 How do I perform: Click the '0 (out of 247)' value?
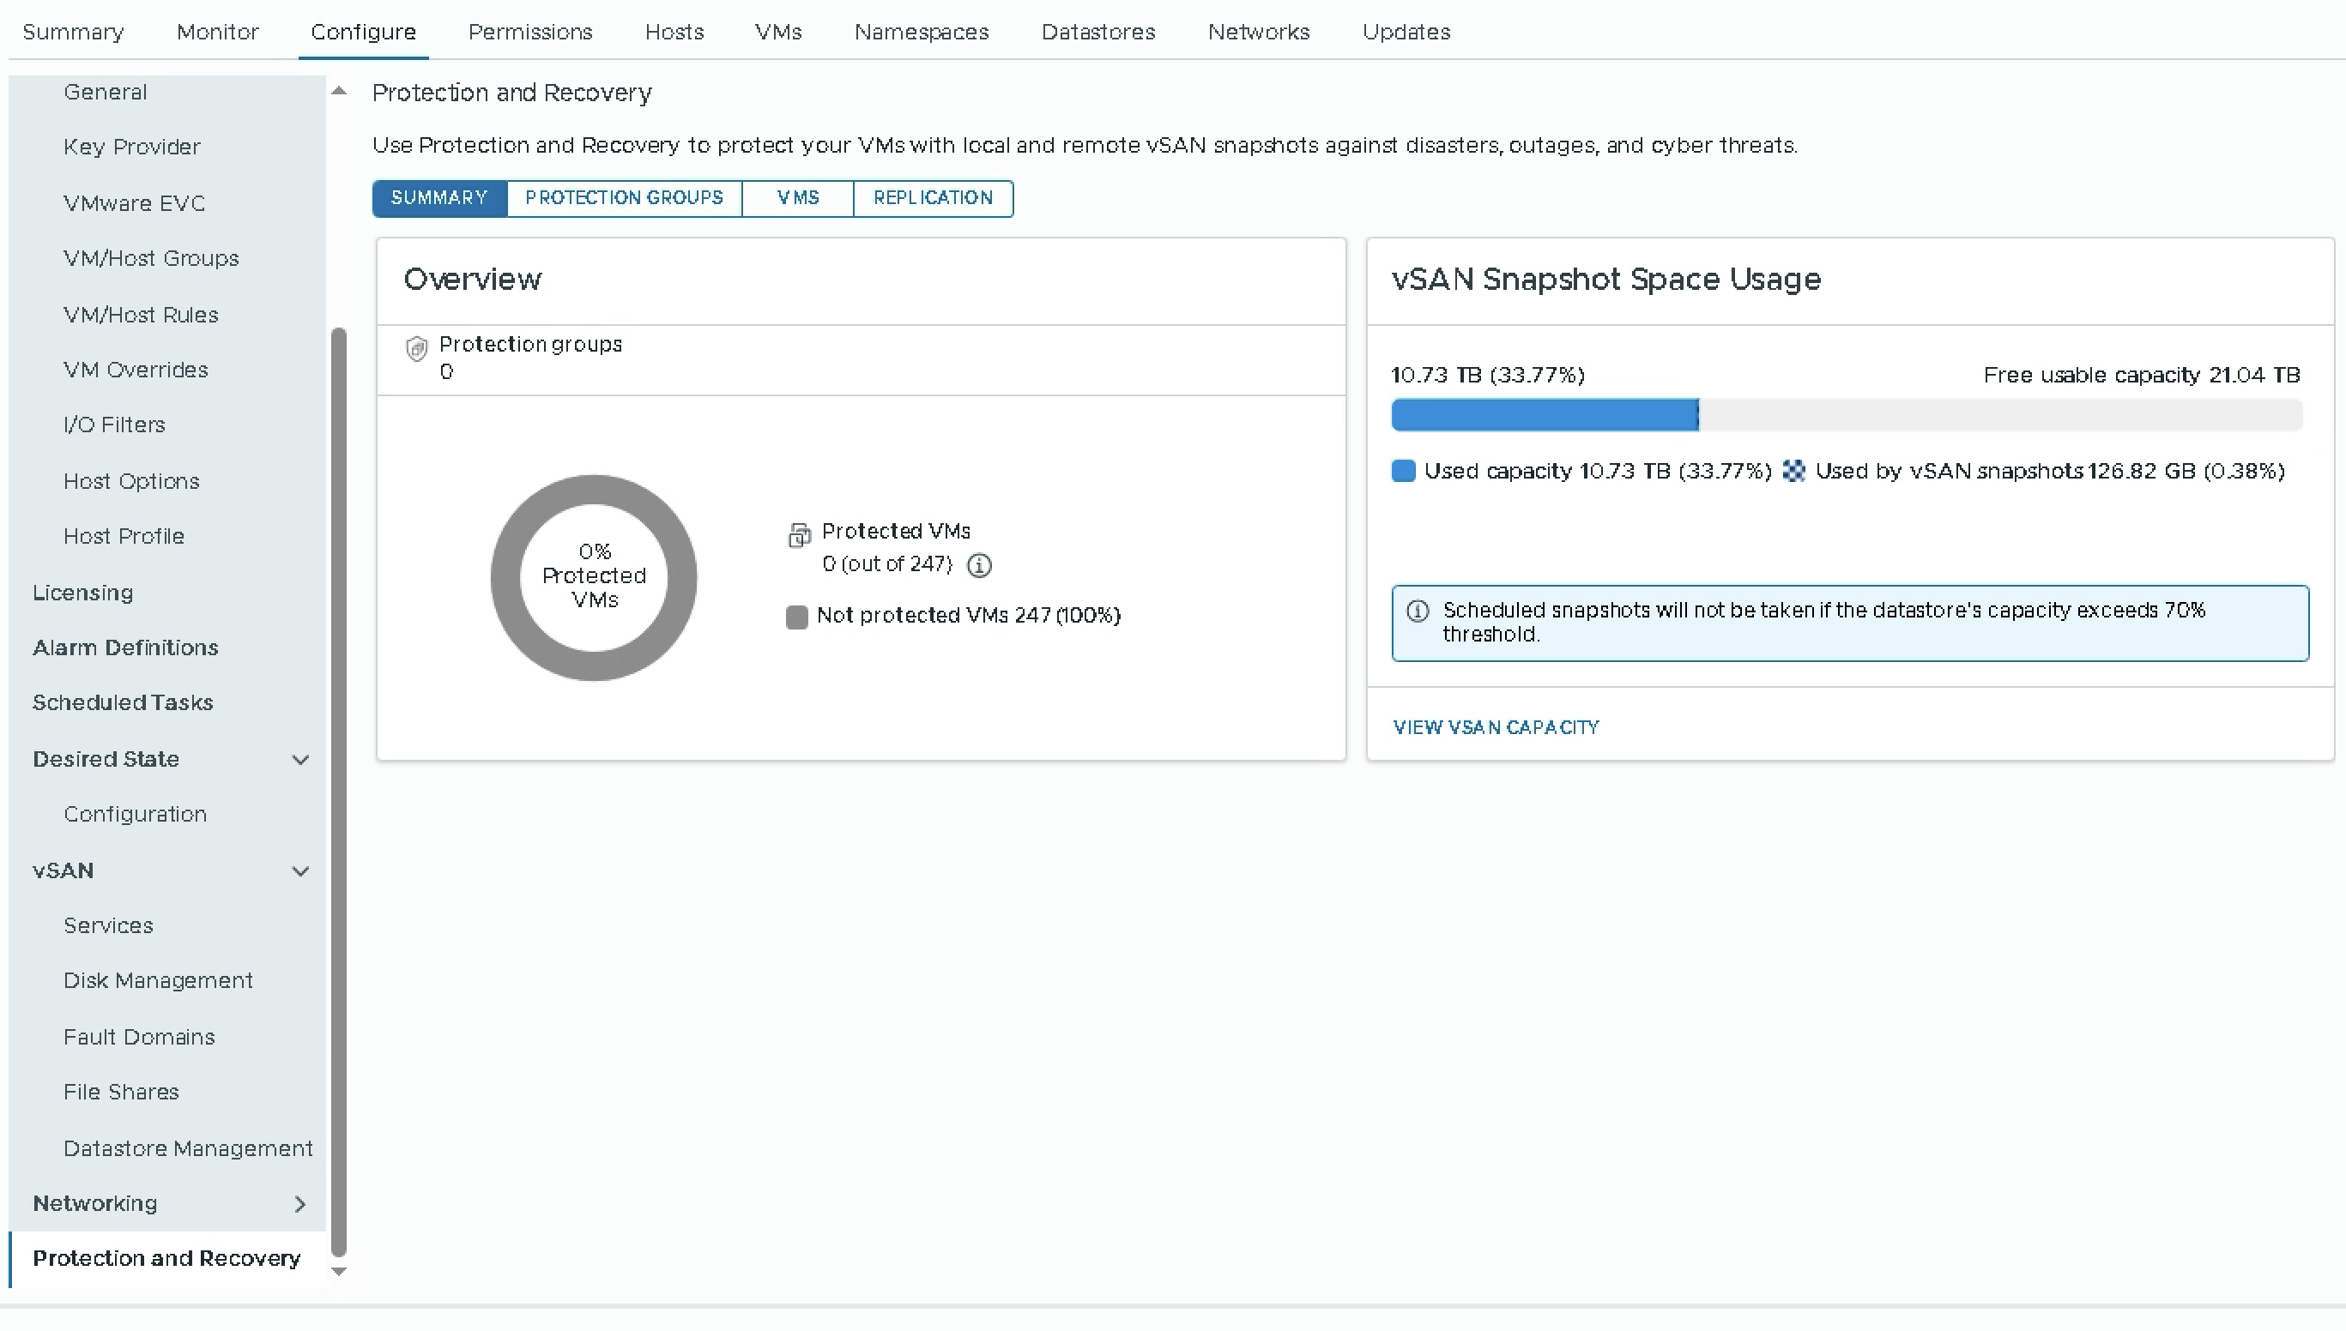[887, 565]
